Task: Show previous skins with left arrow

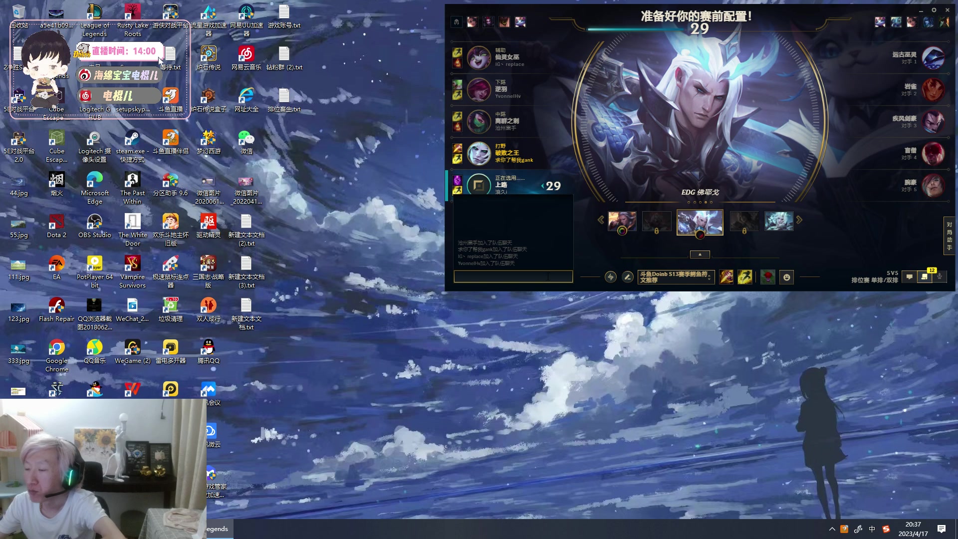Action: tap(601, 220)
